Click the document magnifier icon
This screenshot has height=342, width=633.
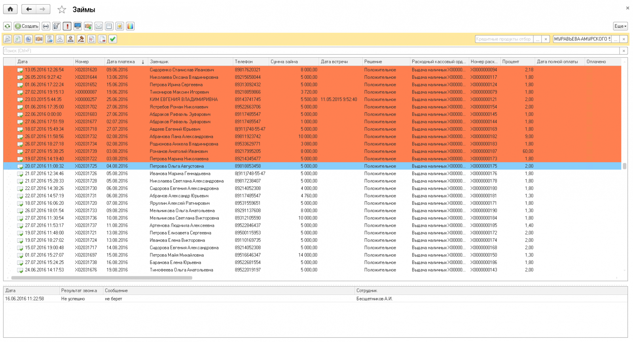point(8,39)
